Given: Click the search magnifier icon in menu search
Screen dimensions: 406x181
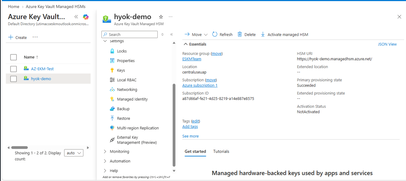Looking at the screenshot, I should 105,34.
